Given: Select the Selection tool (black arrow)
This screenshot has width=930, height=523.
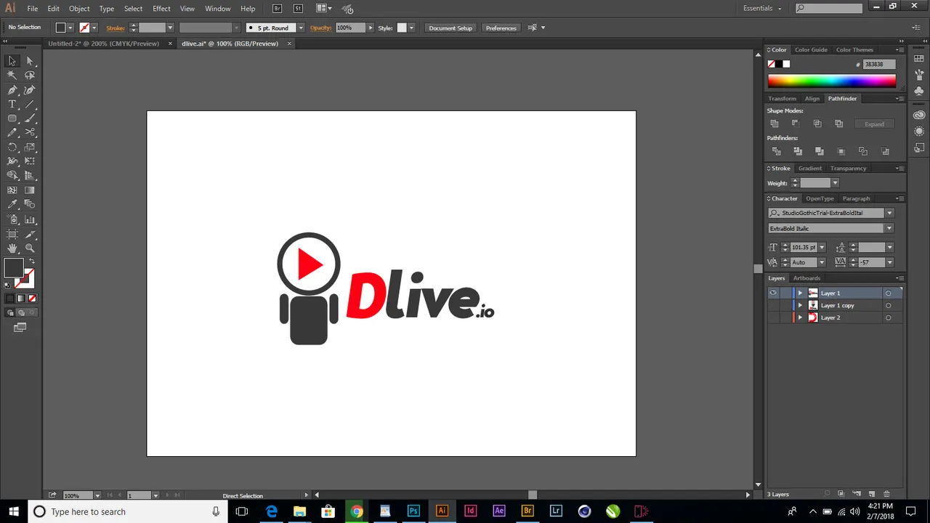Looking at the screenshot, I should (12, 61).
